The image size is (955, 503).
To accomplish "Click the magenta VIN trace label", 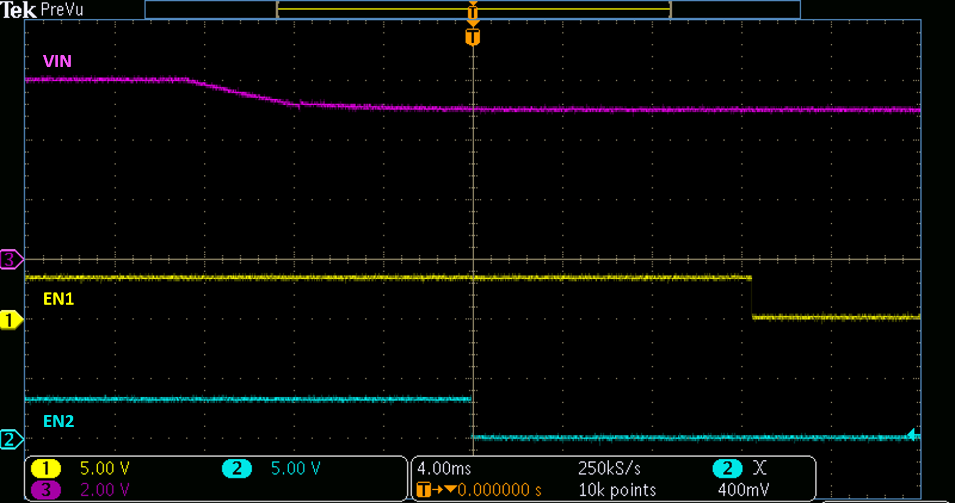I will [x=57, y=61].
